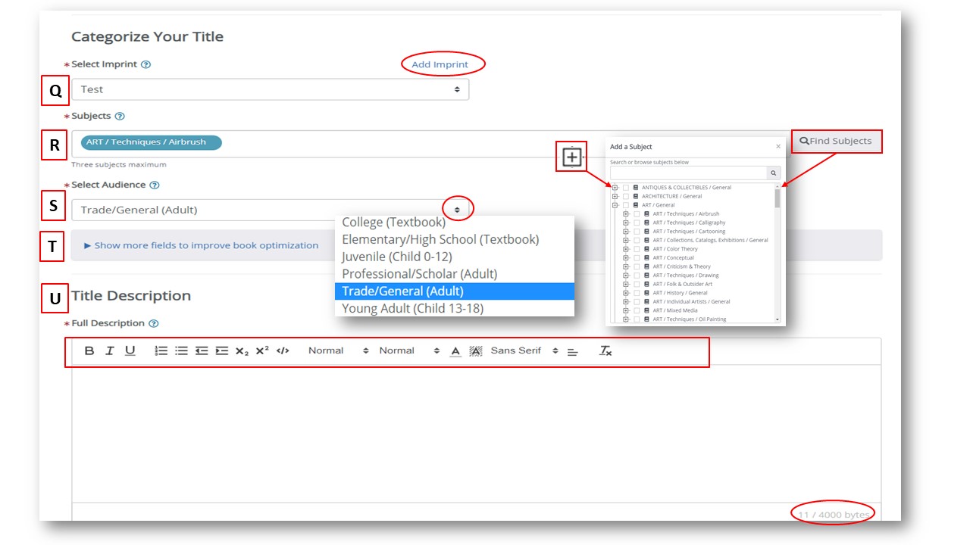
Task: Choose College (Textbook) audience option
Action: click(455, 223)
